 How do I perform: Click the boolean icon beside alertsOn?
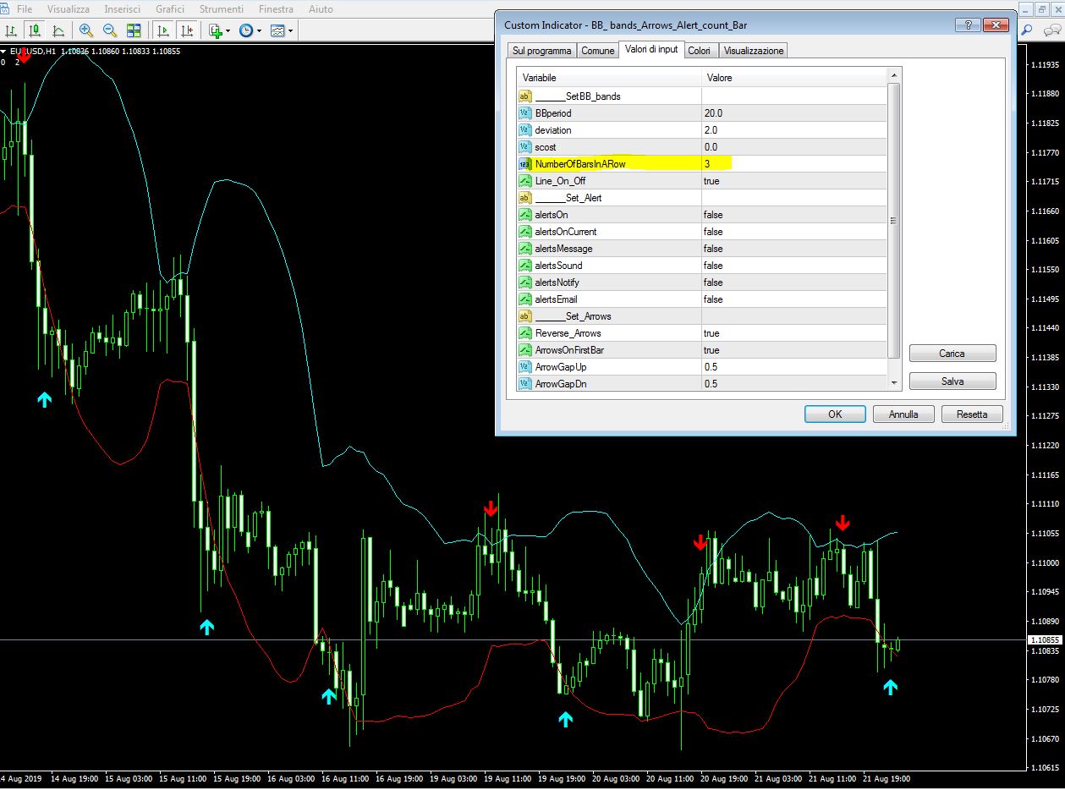point(524,215)
